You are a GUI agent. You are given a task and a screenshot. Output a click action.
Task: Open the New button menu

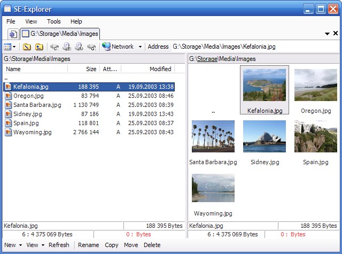13,245
